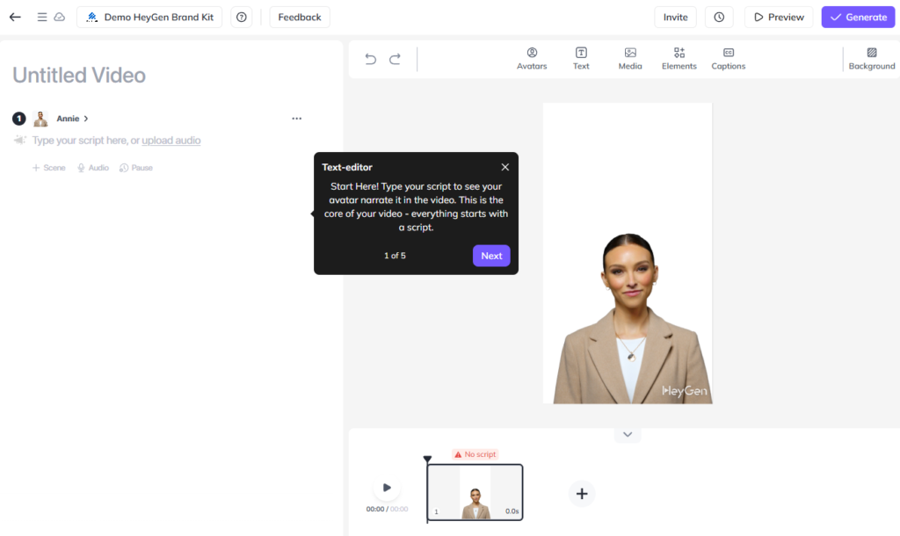Open the Feedback form
The width and height of the screenshot is (900, 536).
(300, 18)
